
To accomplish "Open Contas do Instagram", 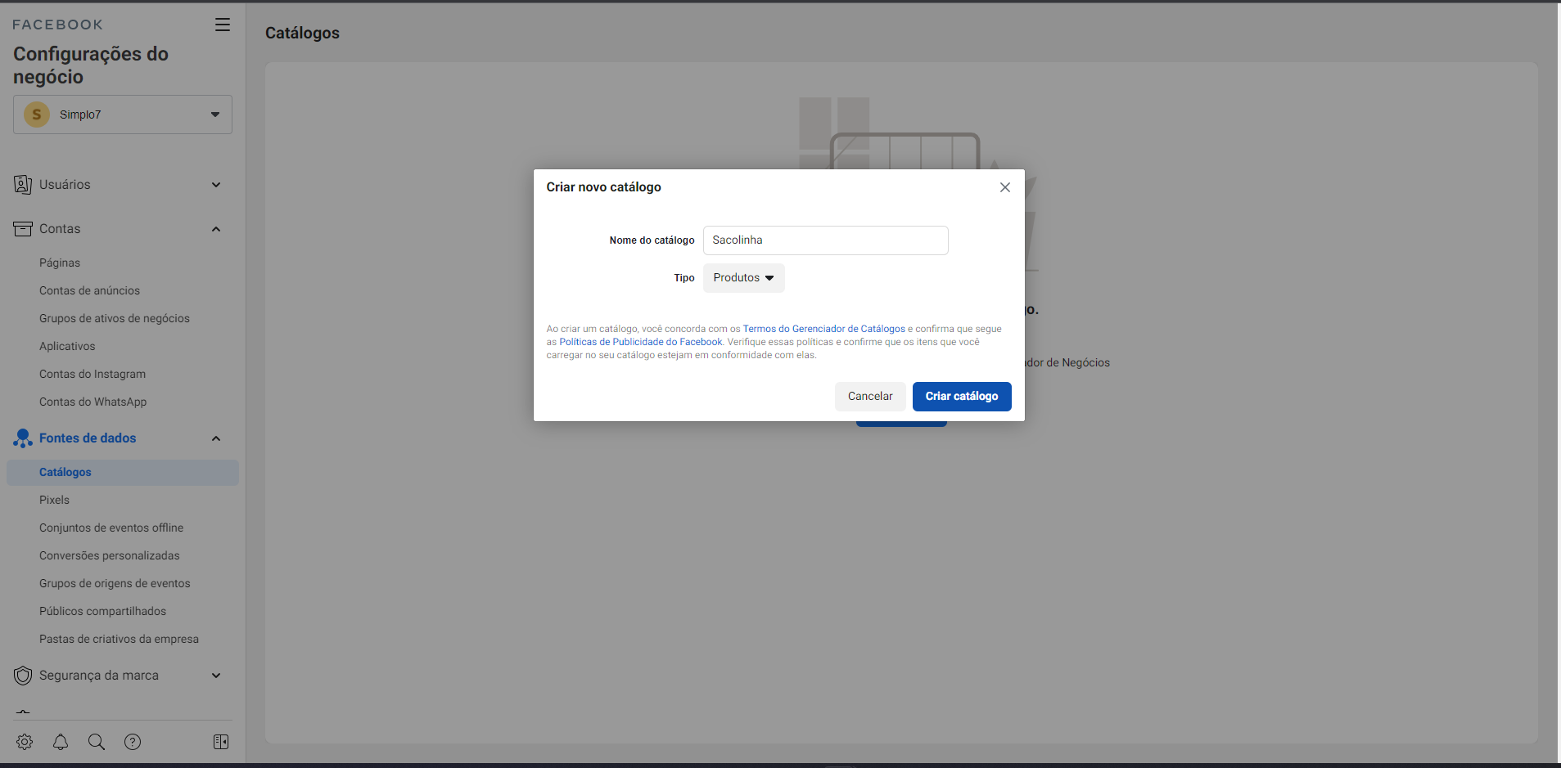I will 92,374.
